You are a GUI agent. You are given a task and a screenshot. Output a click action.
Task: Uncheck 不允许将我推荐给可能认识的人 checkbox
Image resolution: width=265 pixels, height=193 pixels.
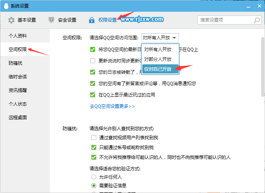94,157
